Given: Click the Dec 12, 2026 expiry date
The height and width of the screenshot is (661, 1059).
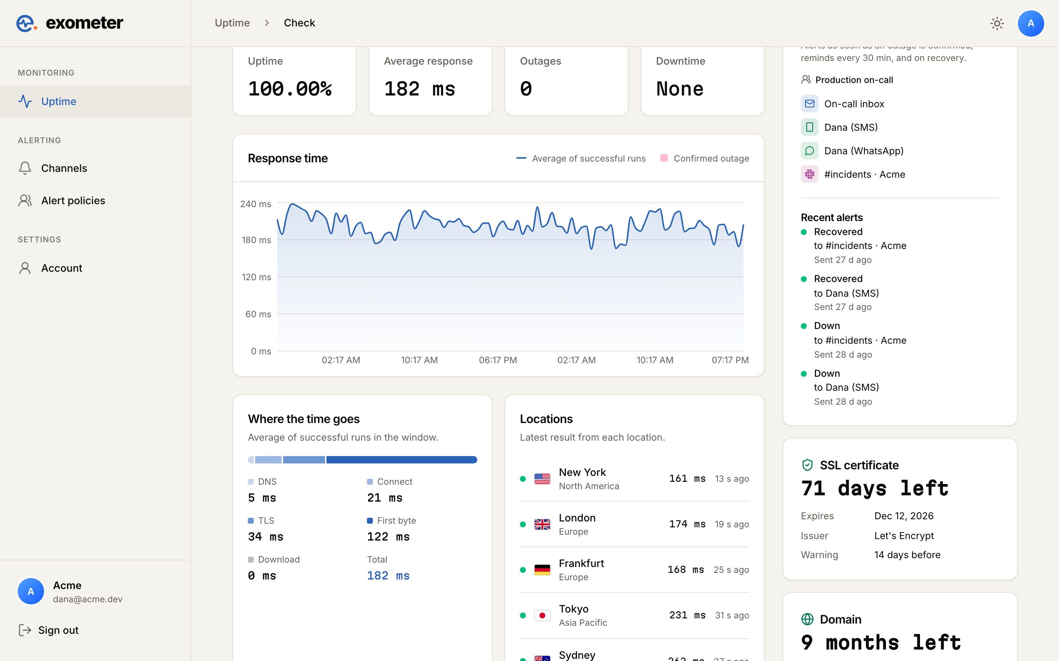Looking at the screenshot, I should point(904,516).
